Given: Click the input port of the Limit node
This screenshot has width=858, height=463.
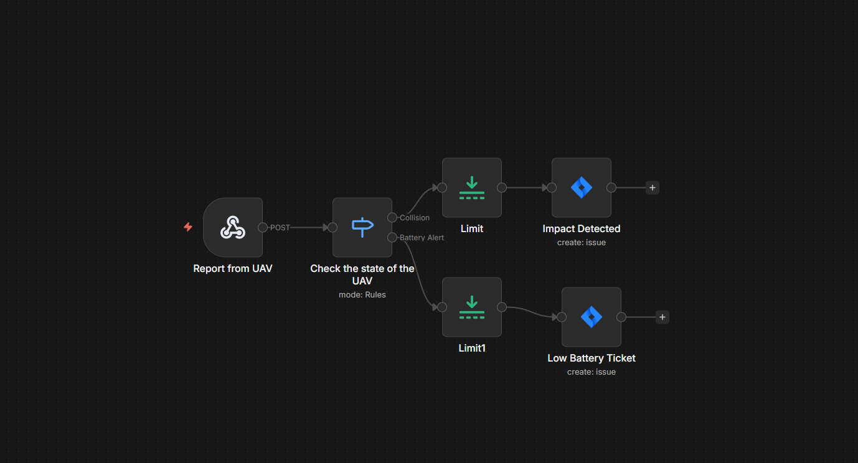Looking at the screenshot, I should 441,187.
